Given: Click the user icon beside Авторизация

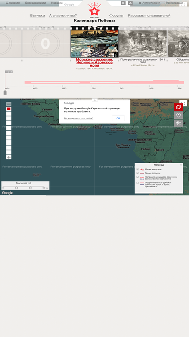Looking at the screenshot, I should point(140,3).
